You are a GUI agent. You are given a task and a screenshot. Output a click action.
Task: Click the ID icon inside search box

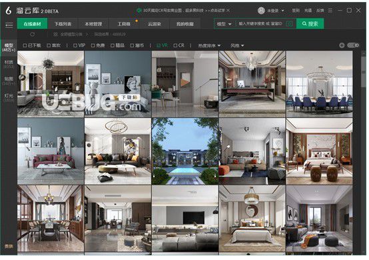(289, 24)
